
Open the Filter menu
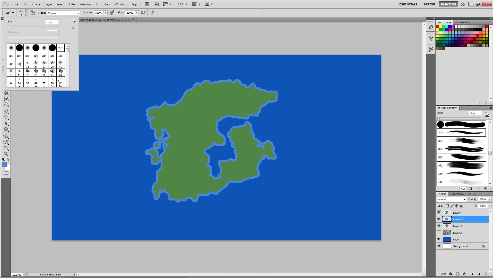coord(72,4)
